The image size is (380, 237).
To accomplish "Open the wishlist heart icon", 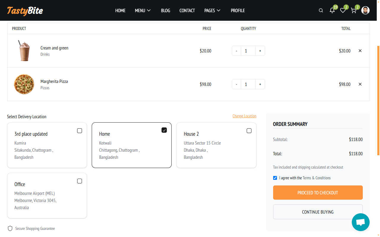I will tap(343, 11).
